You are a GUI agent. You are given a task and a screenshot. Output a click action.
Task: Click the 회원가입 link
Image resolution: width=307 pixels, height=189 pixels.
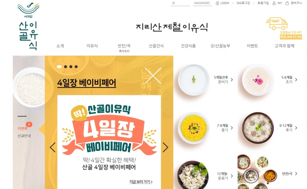point(263,3)
